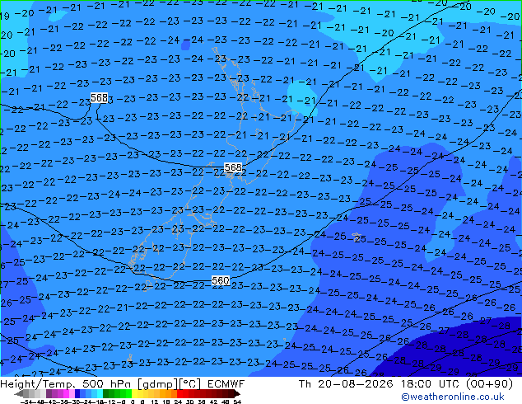Click the 560 contour height label
522x404 pixels.
pyautogui.click(x=221, y=280)
